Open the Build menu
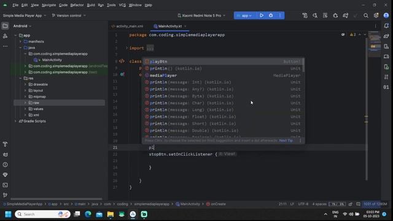Viewport: 393px width, 221px height. coord(91,5)
